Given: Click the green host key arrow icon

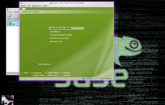Looking at the screenshot, I should coord(101,78).
